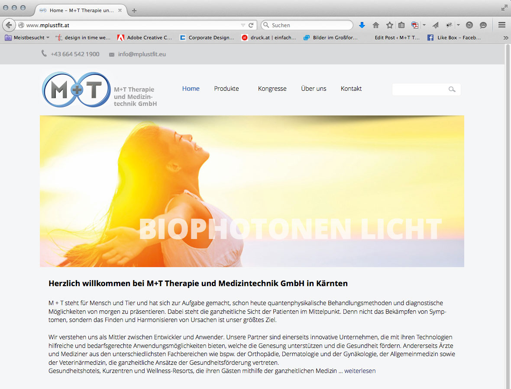Image resolution: width=511 pixels, height=389 pixels.
Task: Enter fullscreen with the expand arrows icon
Action: coord(504,8)
